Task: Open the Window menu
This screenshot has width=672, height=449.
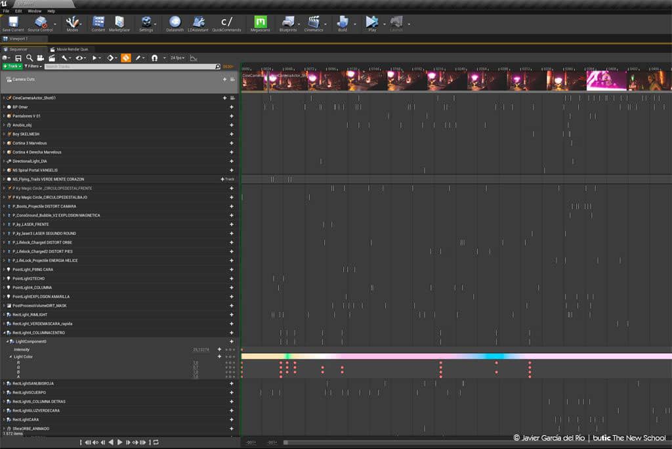Action: [x=35, y=11]
